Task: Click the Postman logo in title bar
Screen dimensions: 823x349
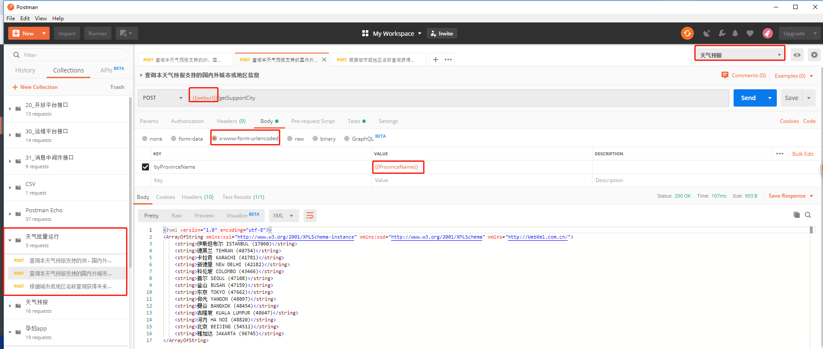Action: coord(11,7)
